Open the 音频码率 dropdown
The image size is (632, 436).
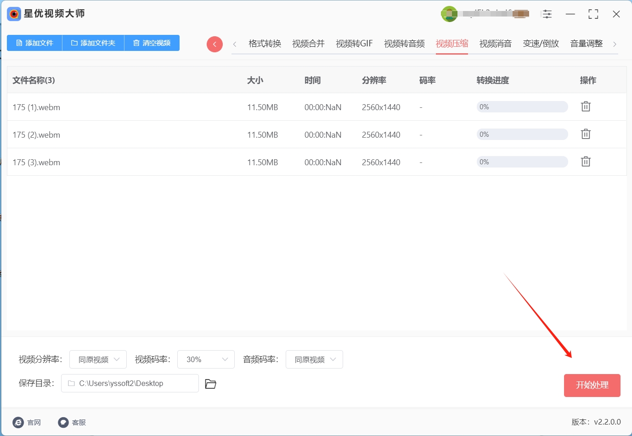pyautogui.click(x=314, y=359)
